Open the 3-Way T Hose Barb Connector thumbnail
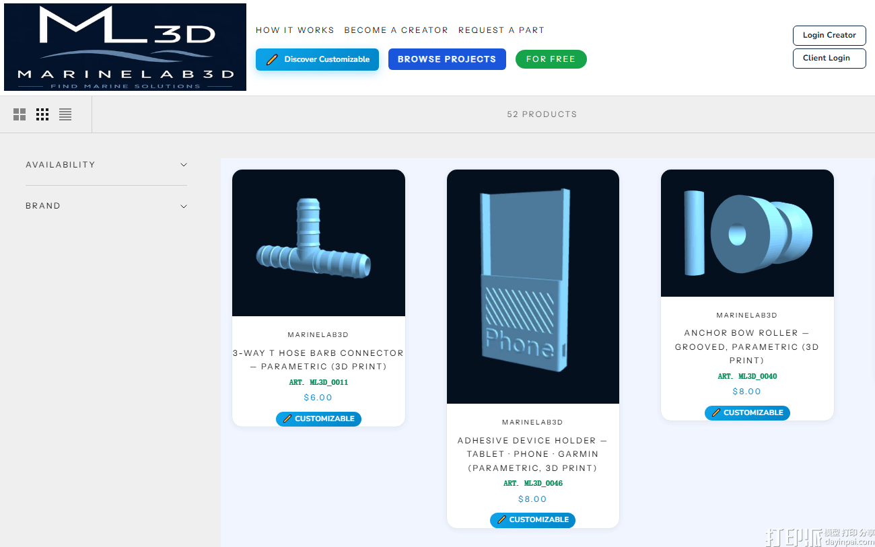This screenshot has width=875, height=547. (x=318, y=243)
